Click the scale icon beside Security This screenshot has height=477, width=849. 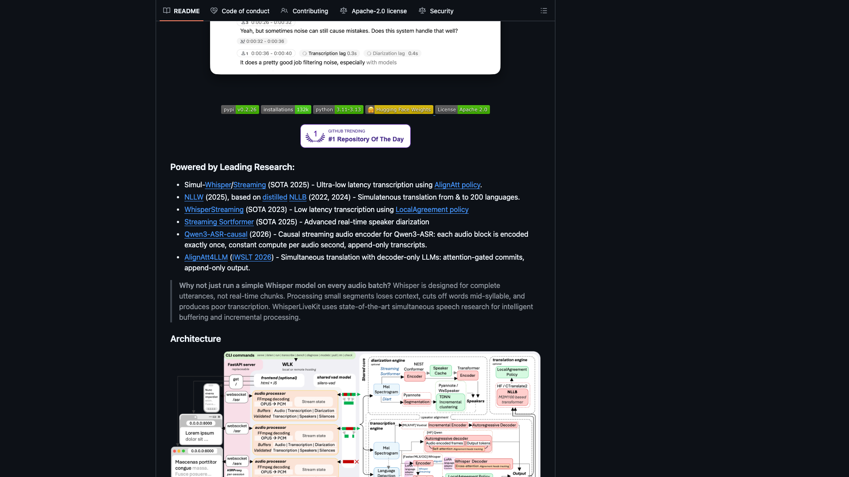[422, 11]
